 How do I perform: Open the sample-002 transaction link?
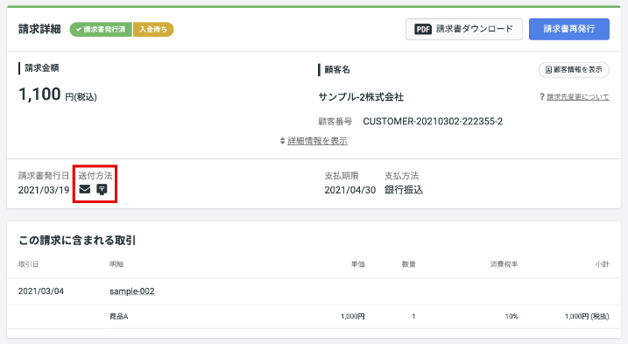(x=132, y=291)
